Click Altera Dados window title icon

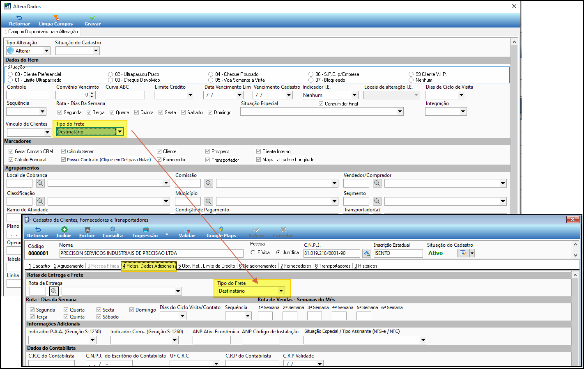(8, 6)
